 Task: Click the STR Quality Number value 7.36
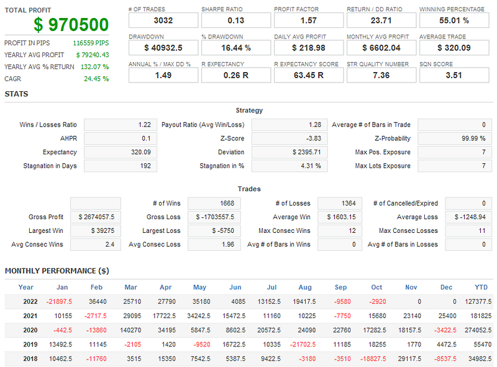(x=381, y=75)
